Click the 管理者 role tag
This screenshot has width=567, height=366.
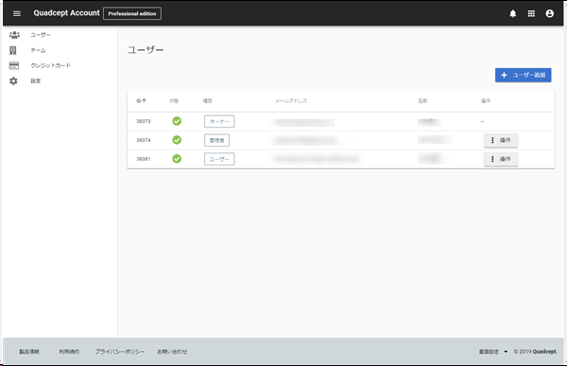pyautogui.click(x=216, y=140)
